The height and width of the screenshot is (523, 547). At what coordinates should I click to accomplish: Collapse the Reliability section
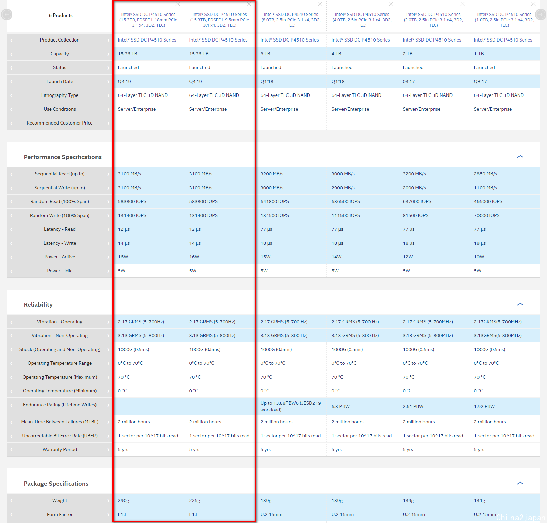pyautogui.click(x=520, y=304)
